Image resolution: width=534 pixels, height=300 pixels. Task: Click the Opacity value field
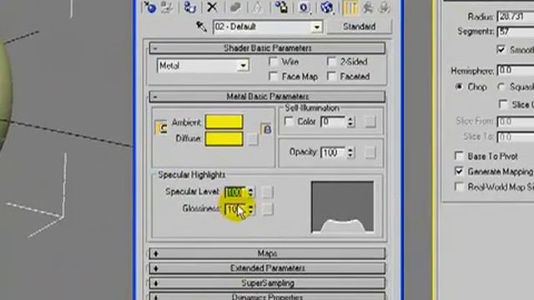click(334, 153)
